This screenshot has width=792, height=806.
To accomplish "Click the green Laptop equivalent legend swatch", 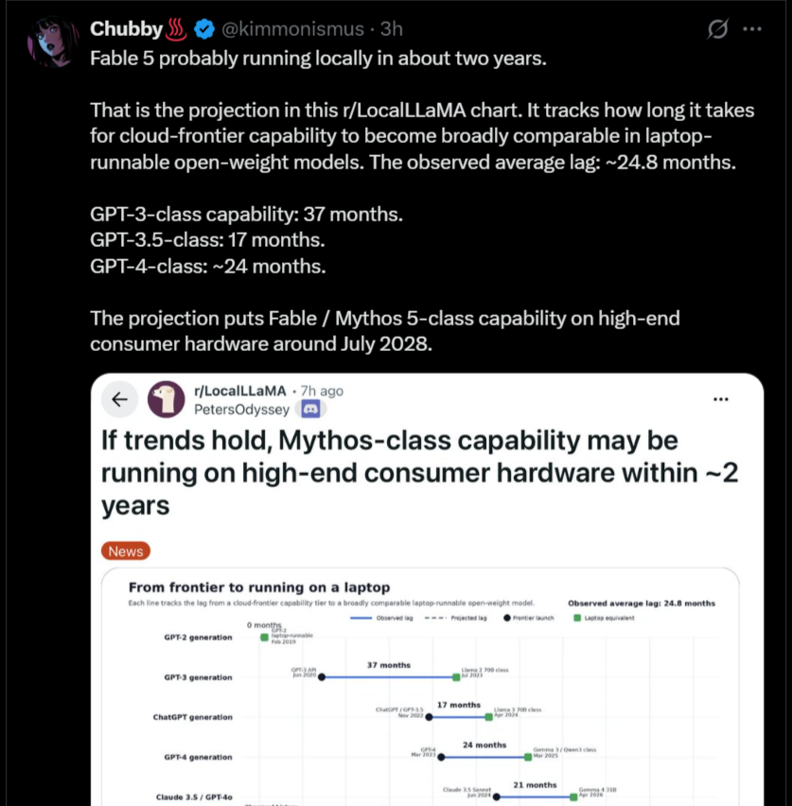I will [x=577, y=618].
